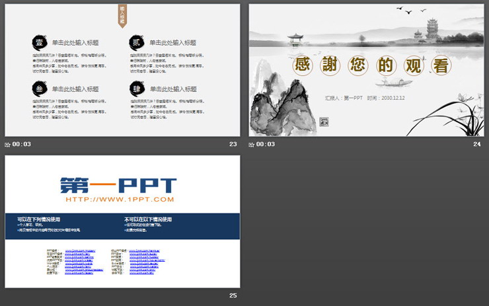Viewport: 489px width, 306px height.
Task: Click the 肆 ink circle icon on slide 23
Action: click(x=137, y=89)
